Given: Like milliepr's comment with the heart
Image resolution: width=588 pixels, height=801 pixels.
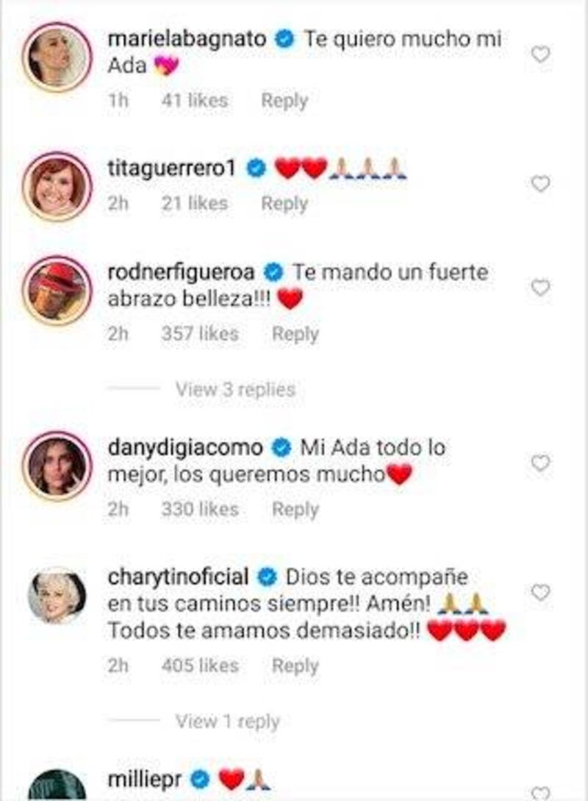Looking at the screenshot, I should [x=540, y=794].
